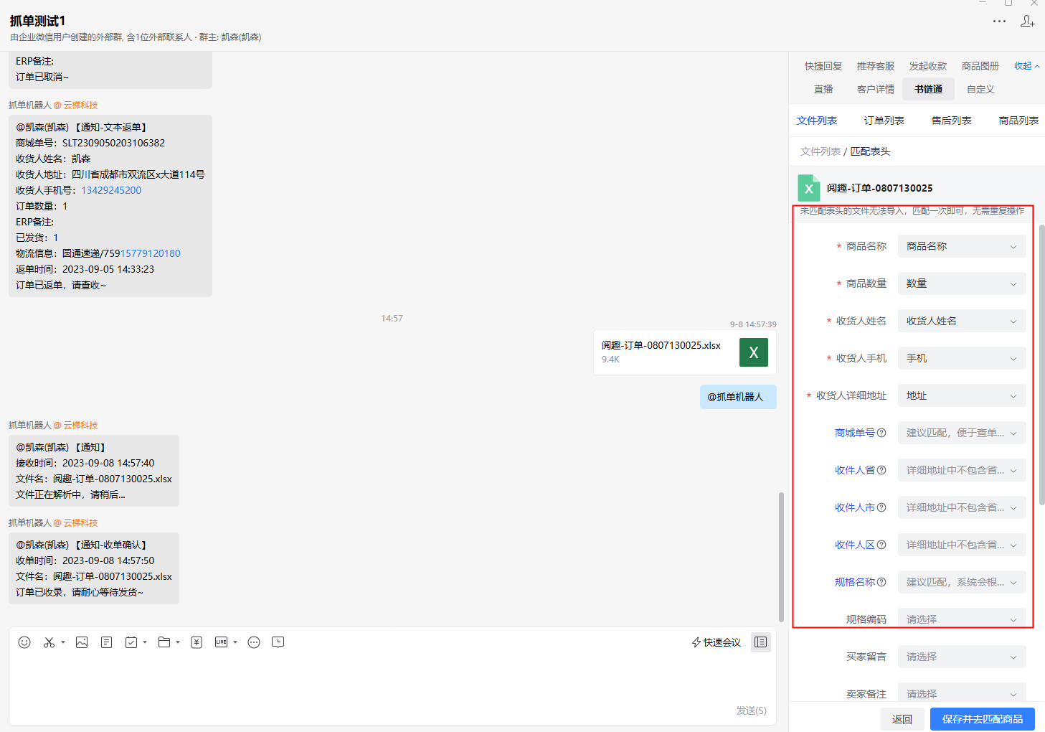Open 订单列表 sub-tab
This screenshot has height=732, width=1045.
click(884, 121)
